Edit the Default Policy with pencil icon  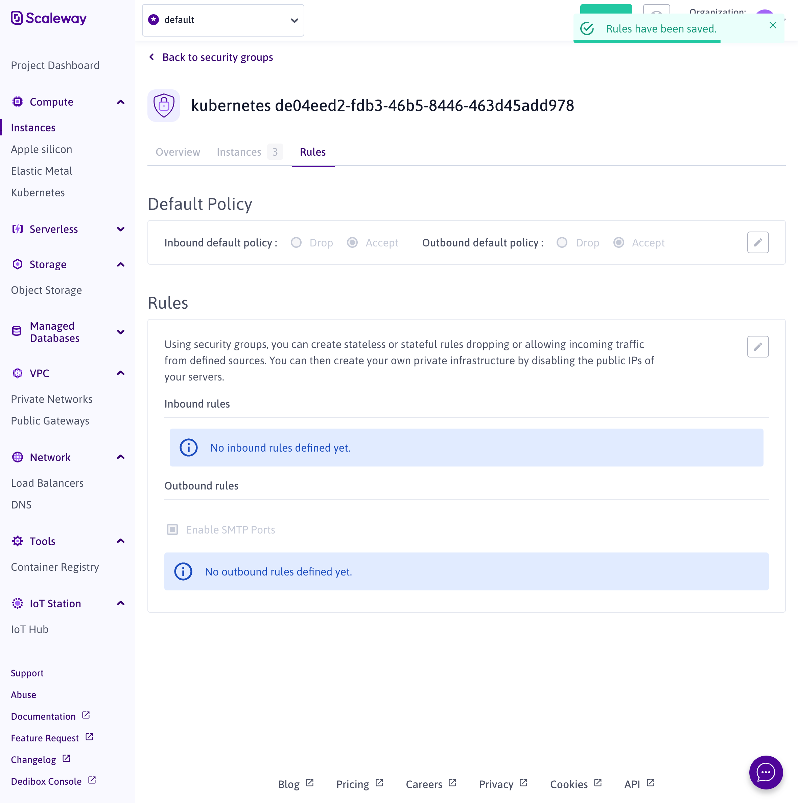pos(757,242)
